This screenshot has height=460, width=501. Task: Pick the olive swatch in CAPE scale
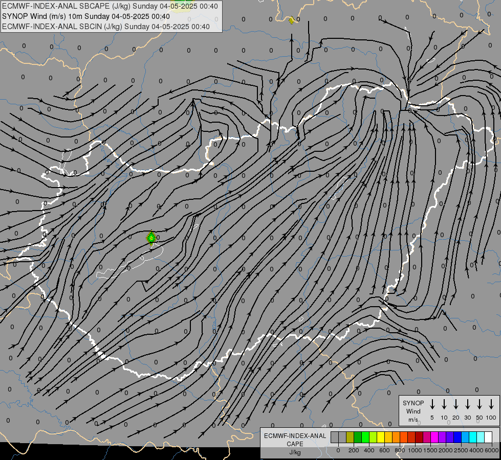(350, 437)
